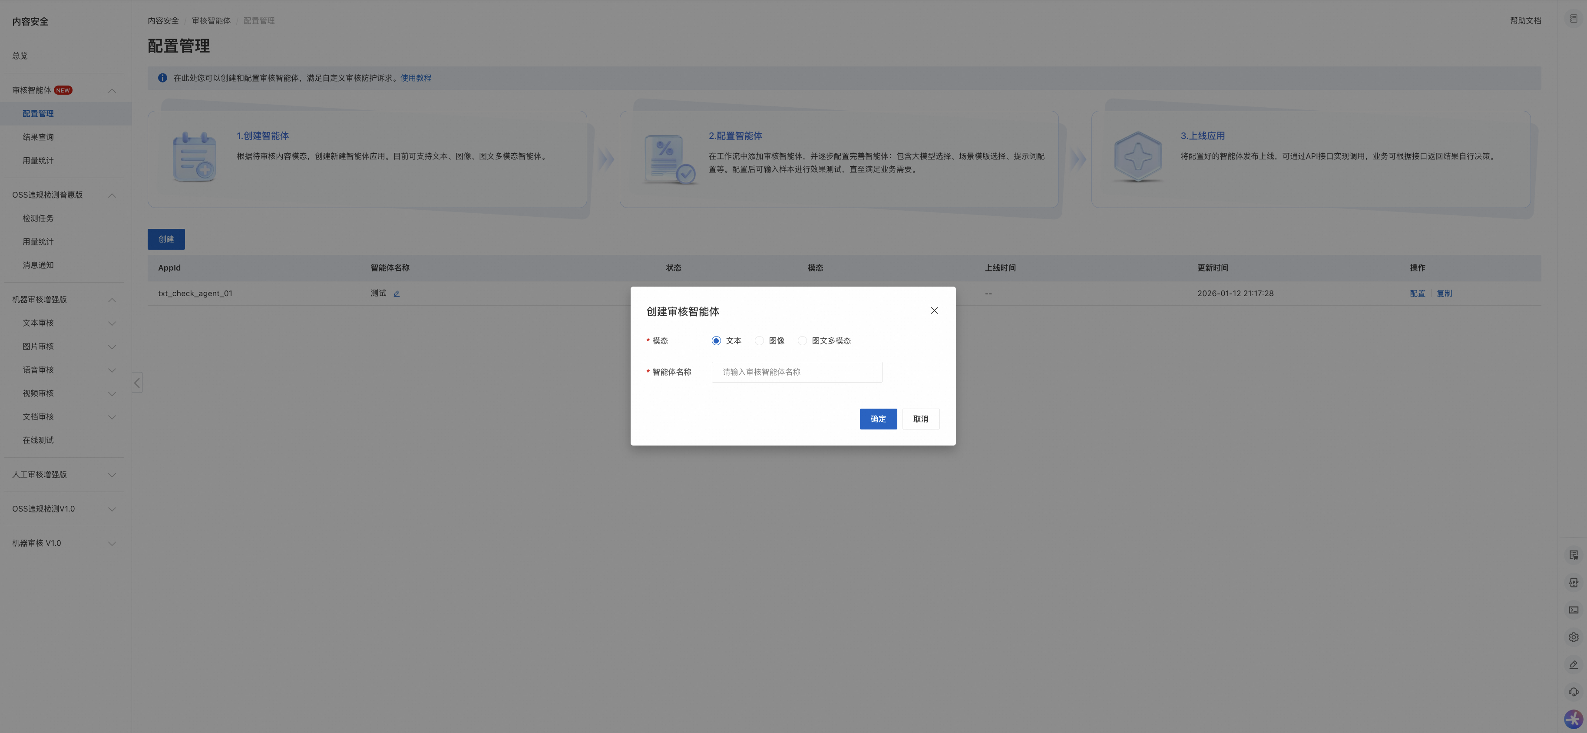Click the 更新时间 column header
Viewport: 1587px width, 733px height.
(1213, 268)
